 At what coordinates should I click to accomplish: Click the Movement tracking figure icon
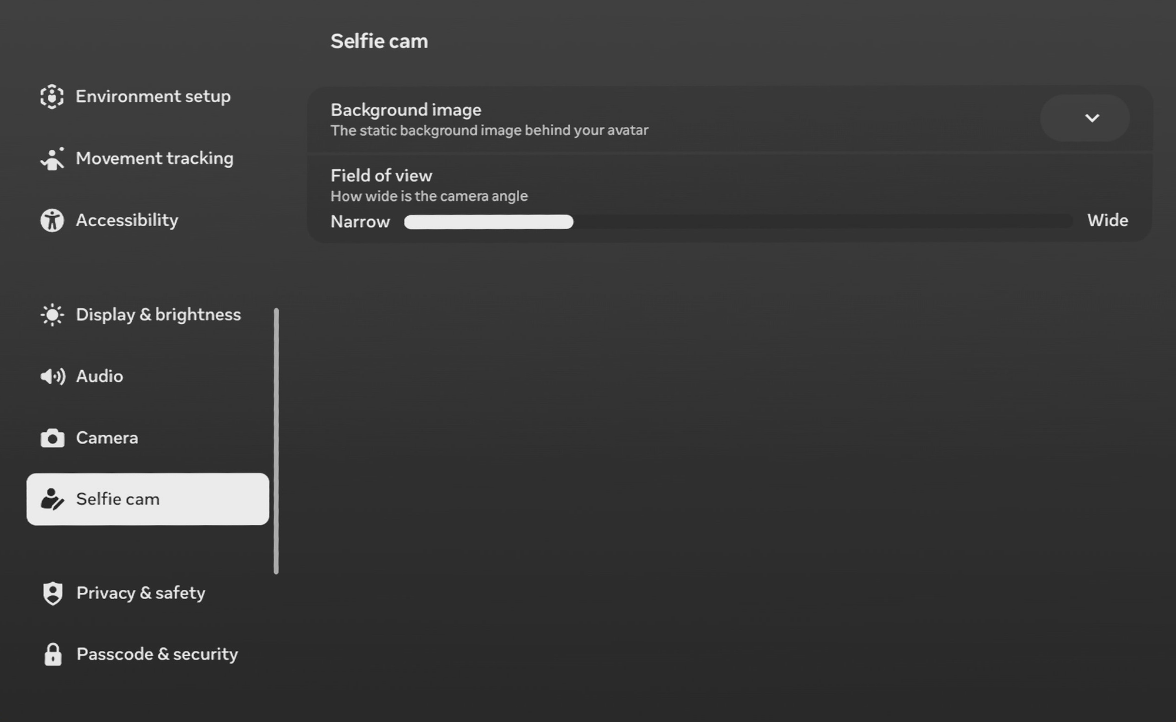click(52, 159)
